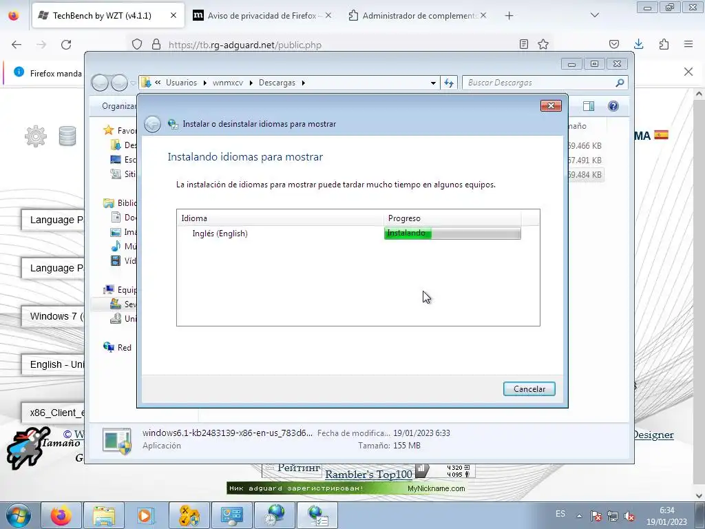Open the Firefox downloads panel
This screenshot has height=529, width=705.
click(x=638, y=44)
